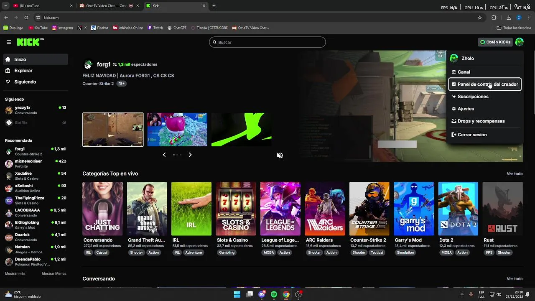This screenshot has height=301, width=535.
Task: Click the Counter-Strike 2 link under stream title
Action: [98, 84]
